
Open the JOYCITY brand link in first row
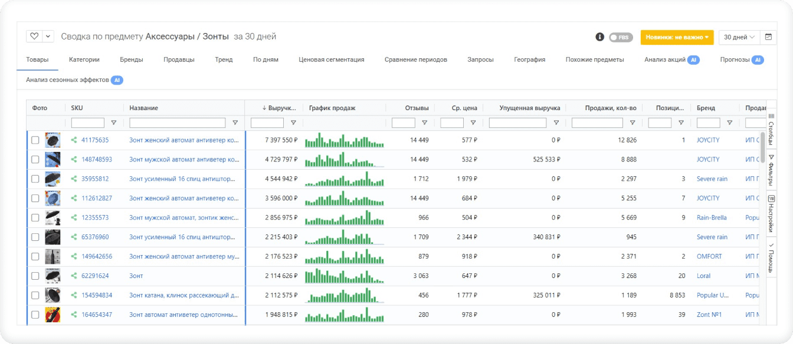pos(707,140)
